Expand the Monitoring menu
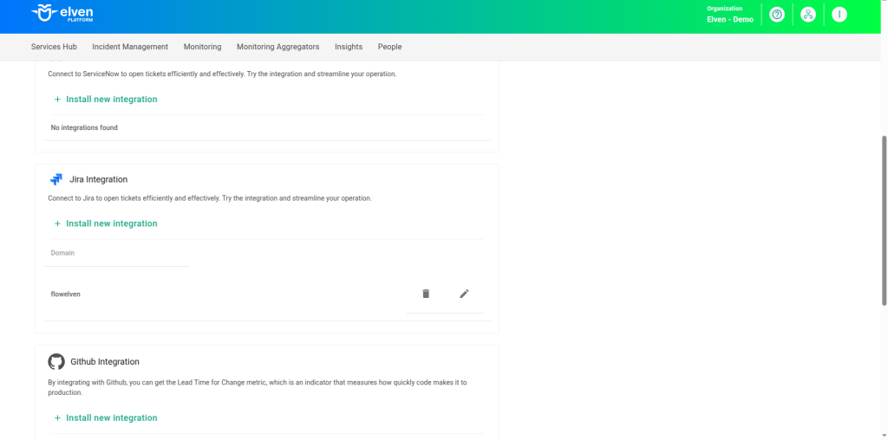888x440 pixels. click(x=202, y=47)
